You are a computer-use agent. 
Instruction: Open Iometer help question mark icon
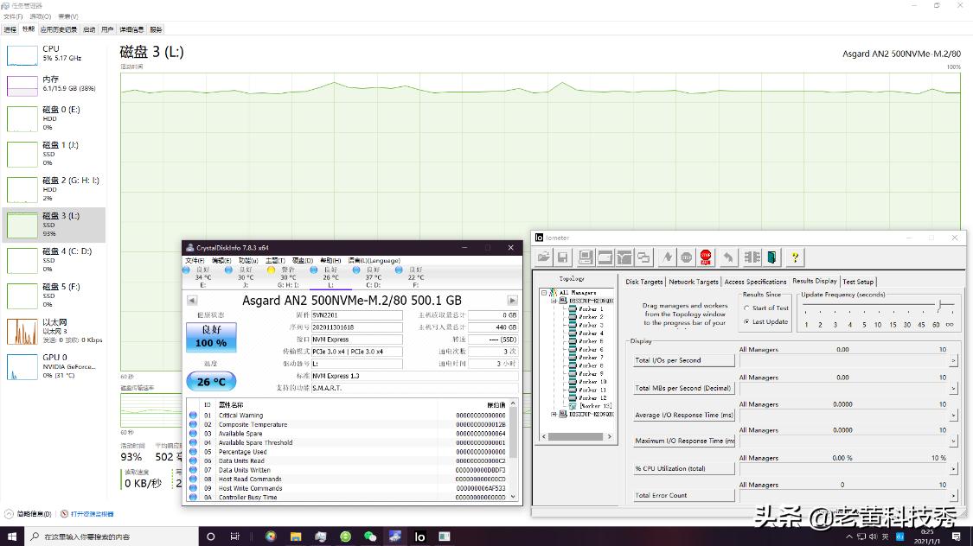795,257
